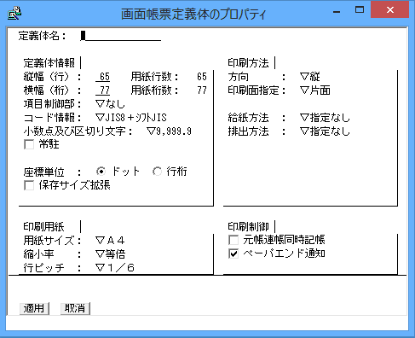The image size is (415, 338).
Task: Click the 印刷制御 section heading
Action: click(248, 227)
